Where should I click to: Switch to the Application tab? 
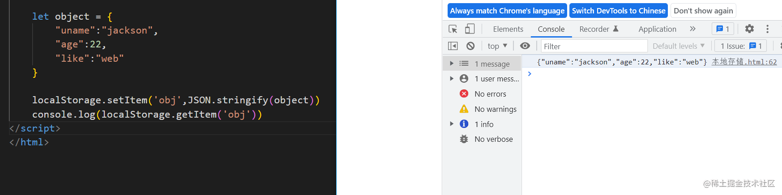click(x=657, y=29)
